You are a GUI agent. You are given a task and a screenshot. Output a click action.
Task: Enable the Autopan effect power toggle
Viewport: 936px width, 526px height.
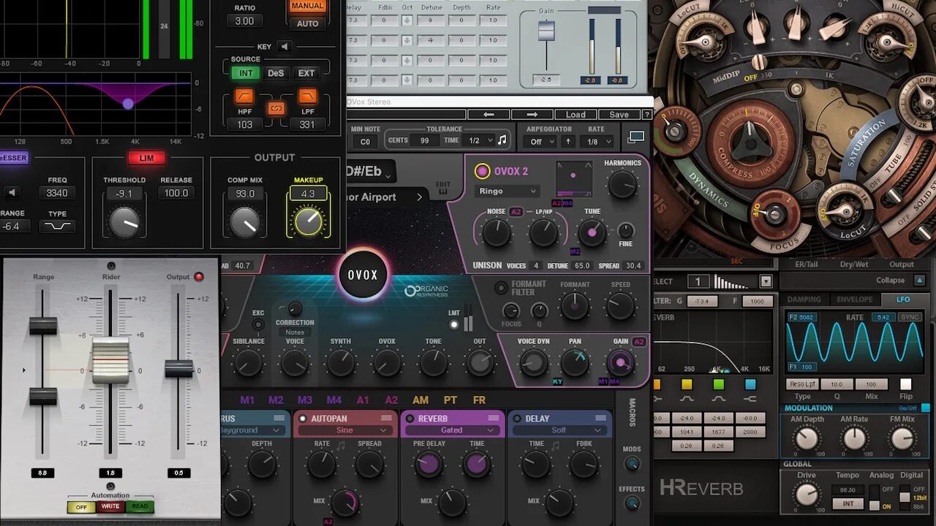point(303,419)
